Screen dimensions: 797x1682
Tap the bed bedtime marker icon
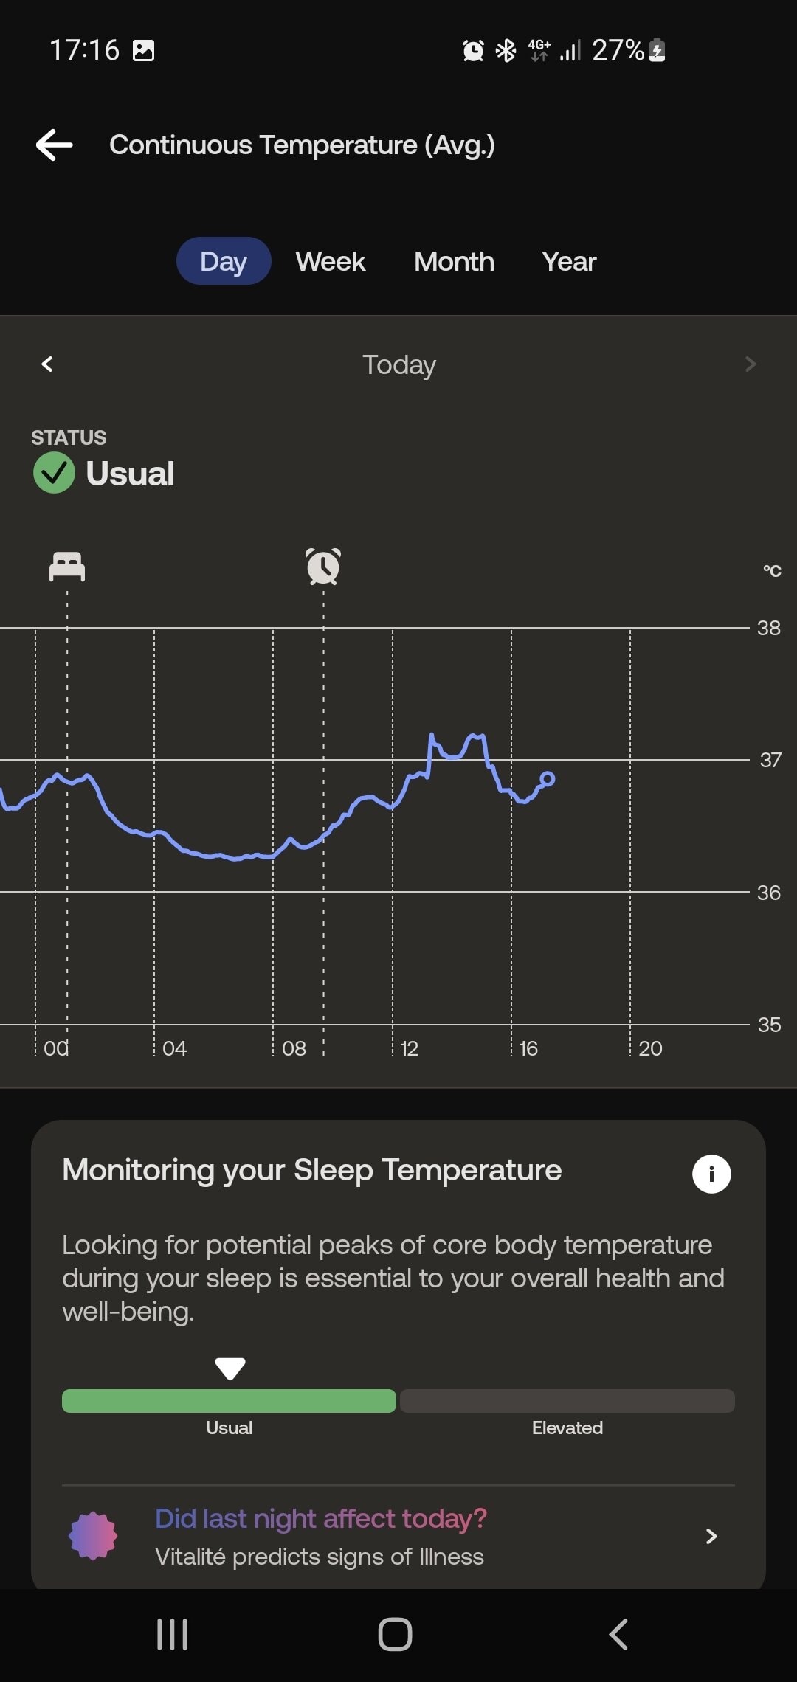(67, 567)
